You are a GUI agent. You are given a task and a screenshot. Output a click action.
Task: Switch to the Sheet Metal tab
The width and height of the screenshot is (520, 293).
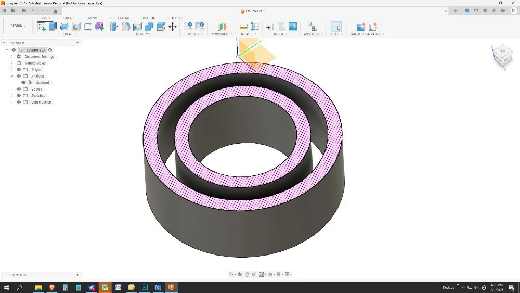(x=120, y=18)
